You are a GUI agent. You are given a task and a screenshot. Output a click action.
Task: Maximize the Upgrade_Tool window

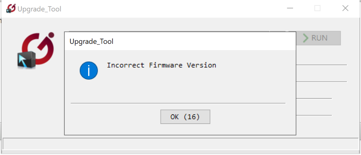point(318,8)
